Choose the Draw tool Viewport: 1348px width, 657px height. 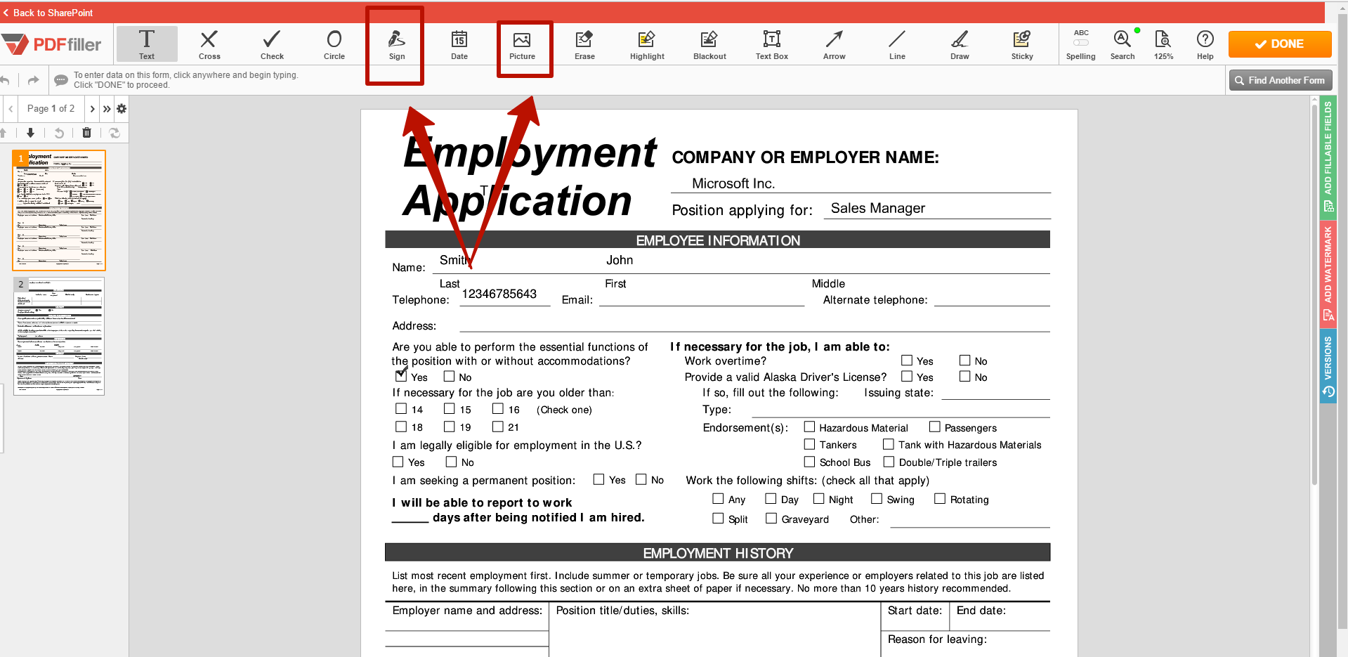960,44
